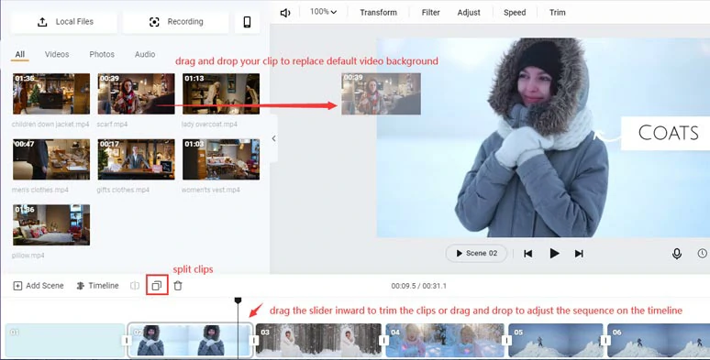Switch to the Audio tab
The image size is (710, 360).
coord(145,54)
